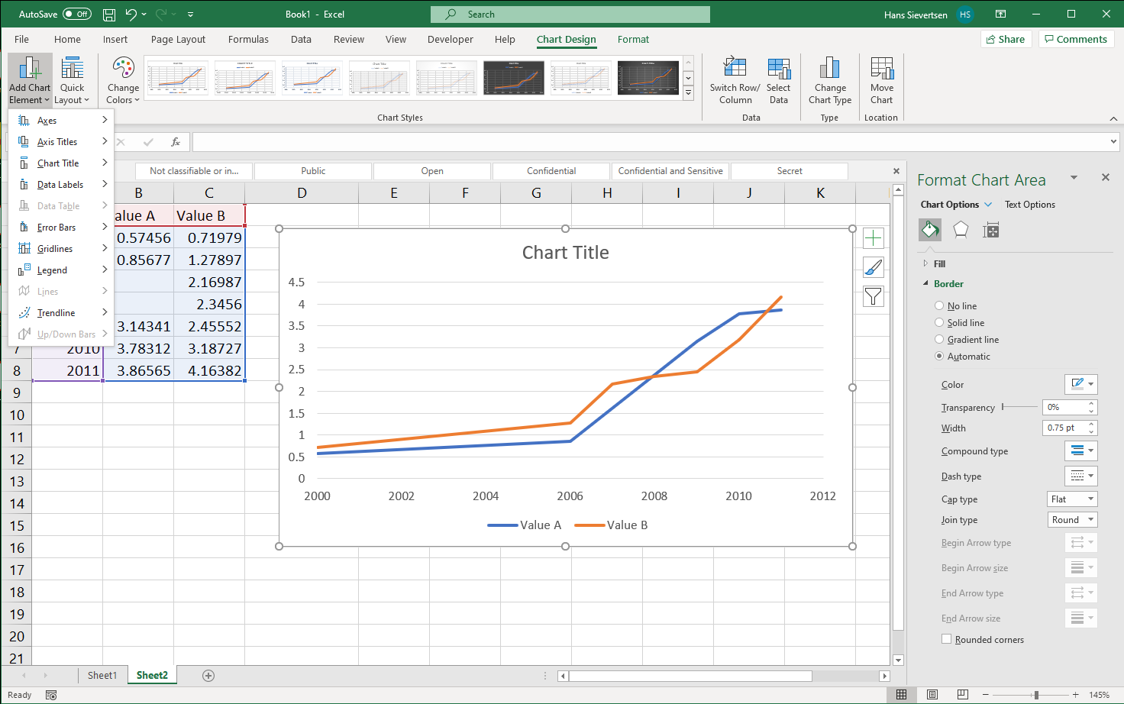The height and width of the screenshot is (704, 1124).
Task: Open the Cap type dropdown
Action: pyautogui.click(x=1072, y=499)
